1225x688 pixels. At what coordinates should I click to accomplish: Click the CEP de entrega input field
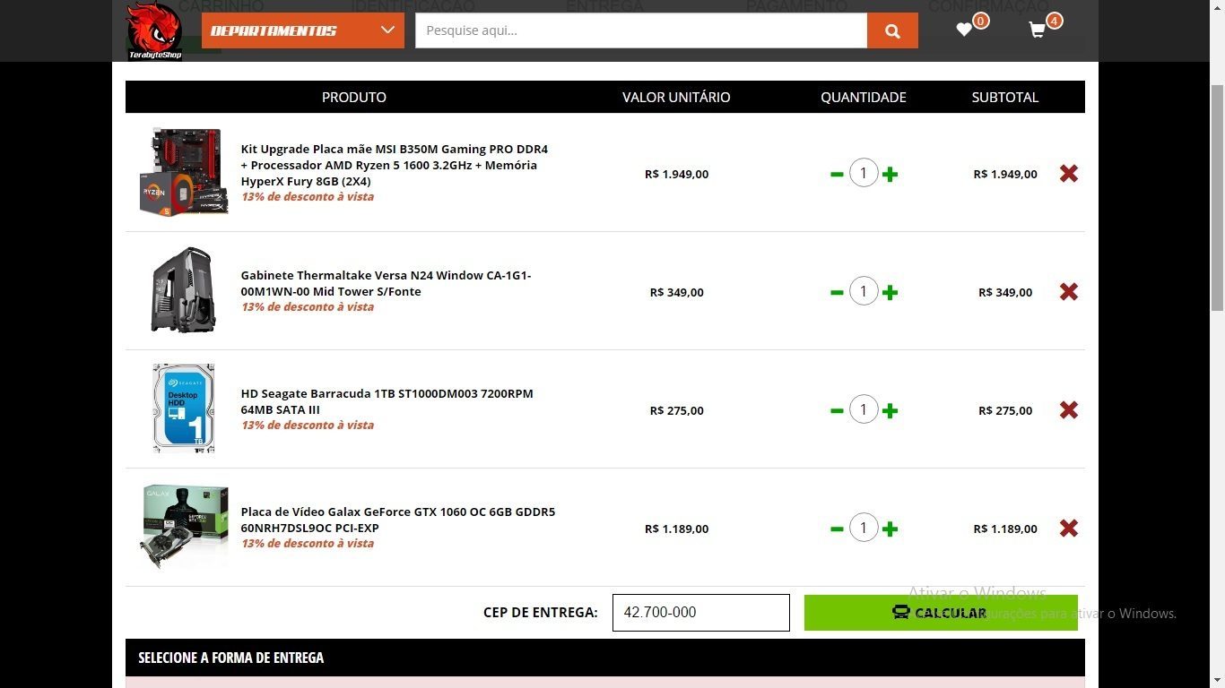tap(701, 613)
